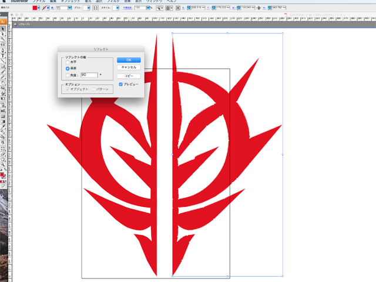This screenshot has height=282, width=376.
Task: Open the Apple menu
Action: (4, 1)
